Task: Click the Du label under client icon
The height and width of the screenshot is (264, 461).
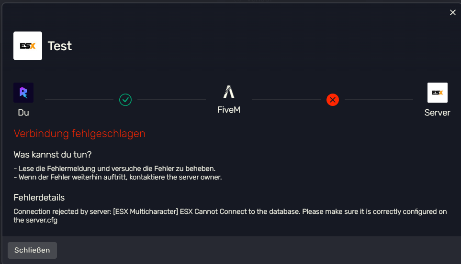Action: (23, 113)
